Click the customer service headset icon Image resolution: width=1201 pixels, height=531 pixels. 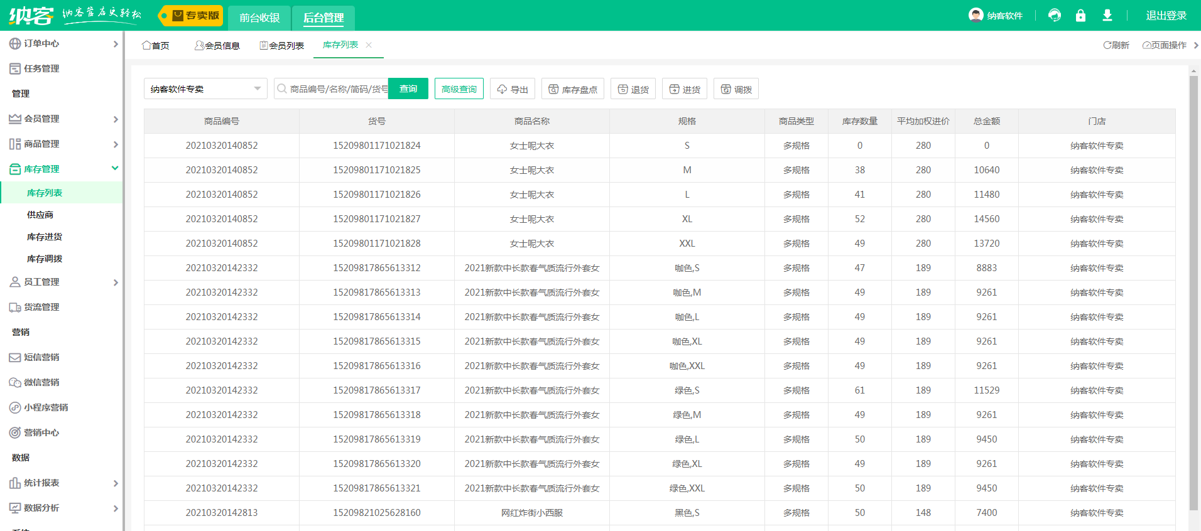[x=1055, y=15]
